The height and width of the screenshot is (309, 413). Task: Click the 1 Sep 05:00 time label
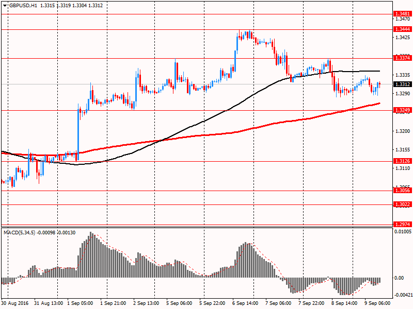pyautogui.click(x=81, y=303)
